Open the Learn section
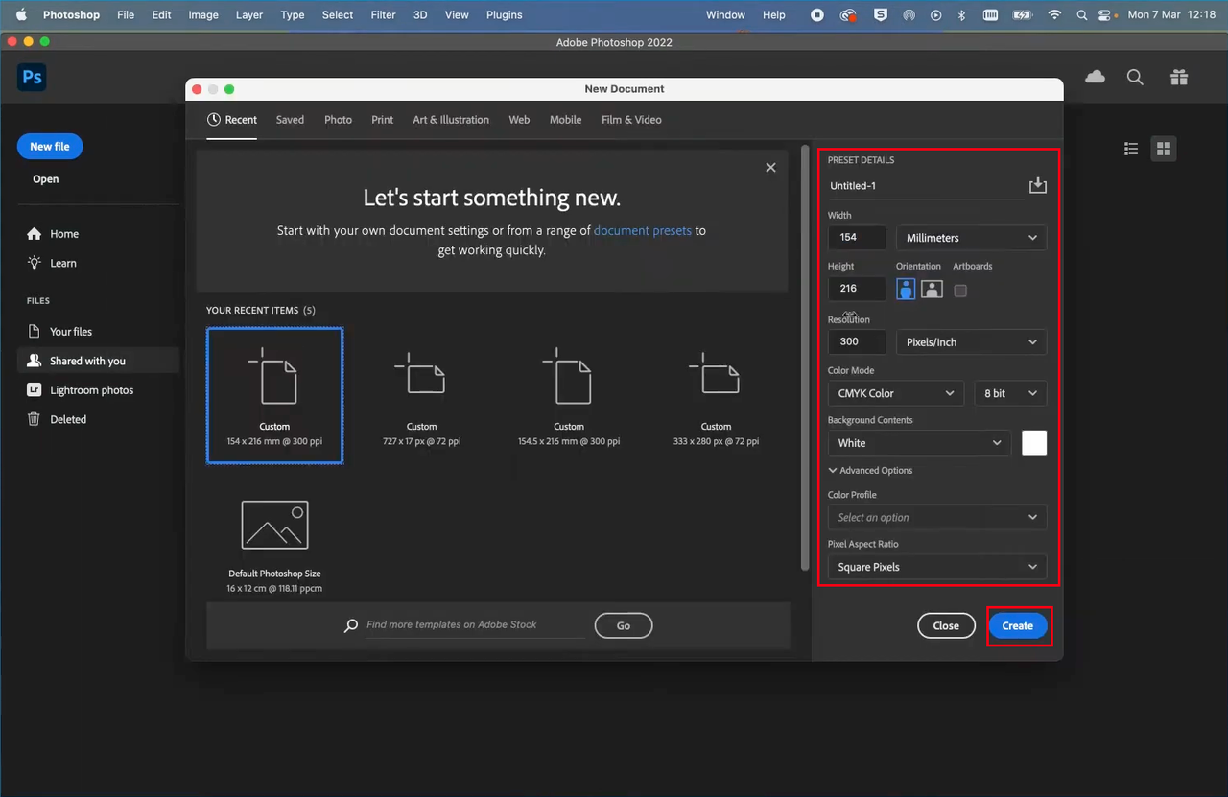Screen dimensions: 1228x797 tap(64, 262)
